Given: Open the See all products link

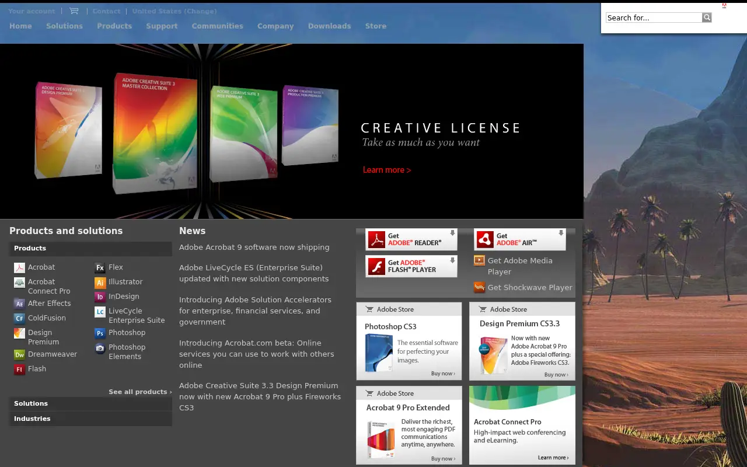Looking at the screenshot, I should click(x=140, y=392).
